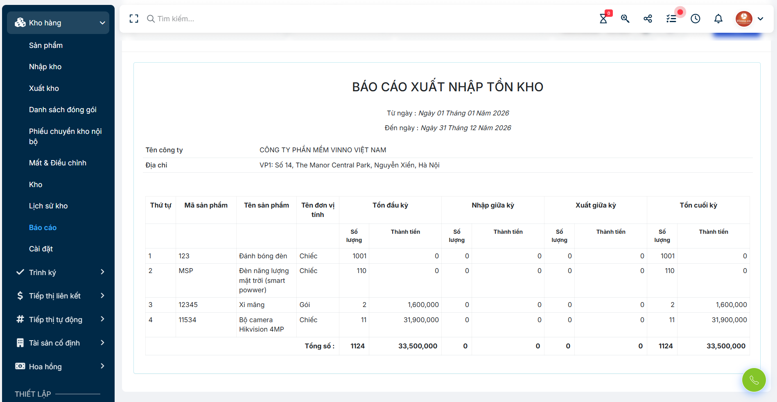Viewport: 777px width, 402px height.
Task: Expand the Trình ký submenu arrow
Action: click(102, 272)
